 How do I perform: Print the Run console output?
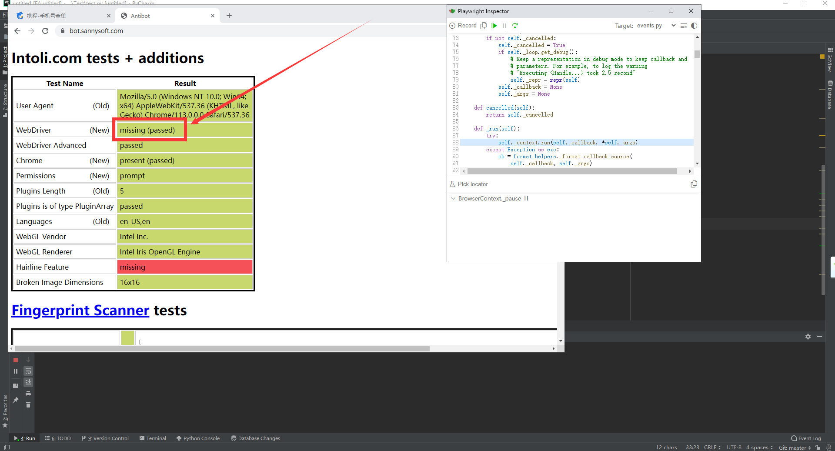[28, 394]
